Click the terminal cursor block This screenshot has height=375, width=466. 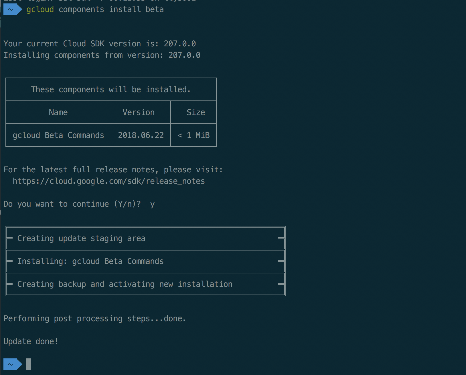29,364
